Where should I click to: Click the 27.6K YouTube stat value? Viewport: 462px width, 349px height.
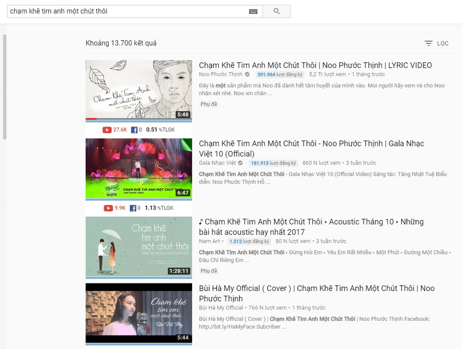120,130
